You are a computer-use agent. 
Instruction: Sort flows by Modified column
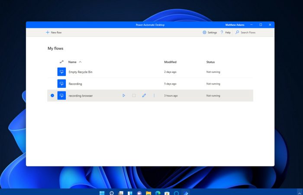point(170,62)
